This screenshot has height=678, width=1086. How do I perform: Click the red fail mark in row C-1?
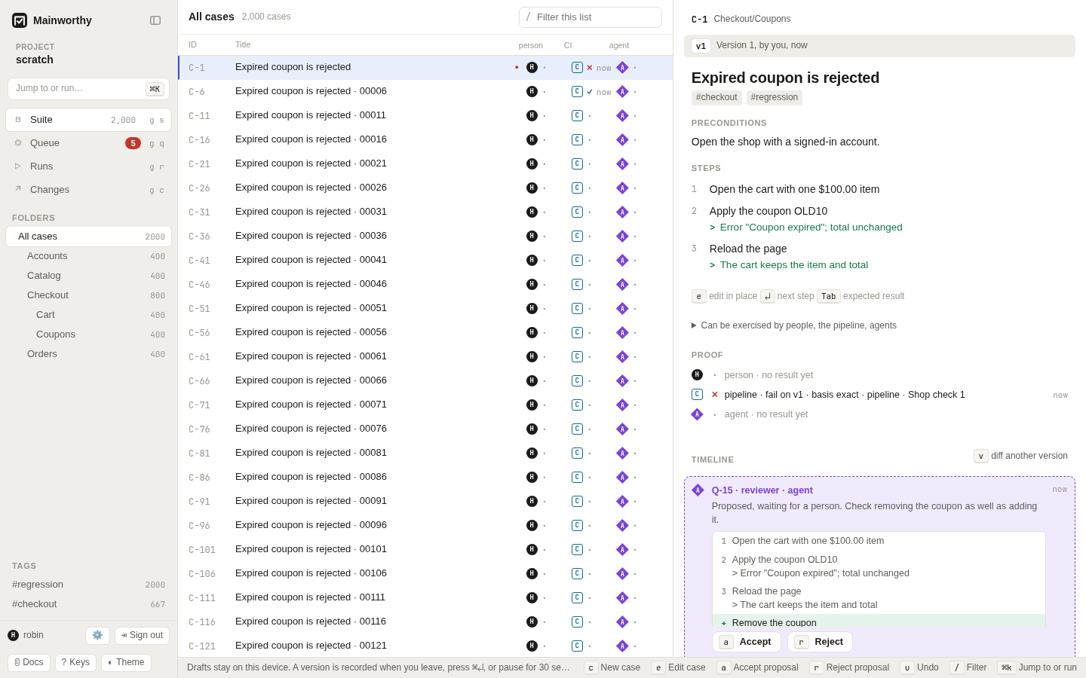click(590, 68)
